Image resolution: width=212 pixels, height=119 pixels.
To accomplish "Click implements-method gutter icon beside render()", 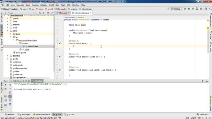I will click(x=60, y=57).
